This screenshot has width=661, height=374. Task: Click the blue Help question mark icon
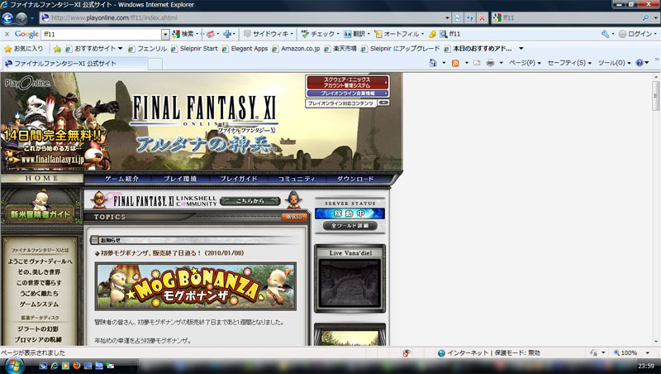[640, 63]
